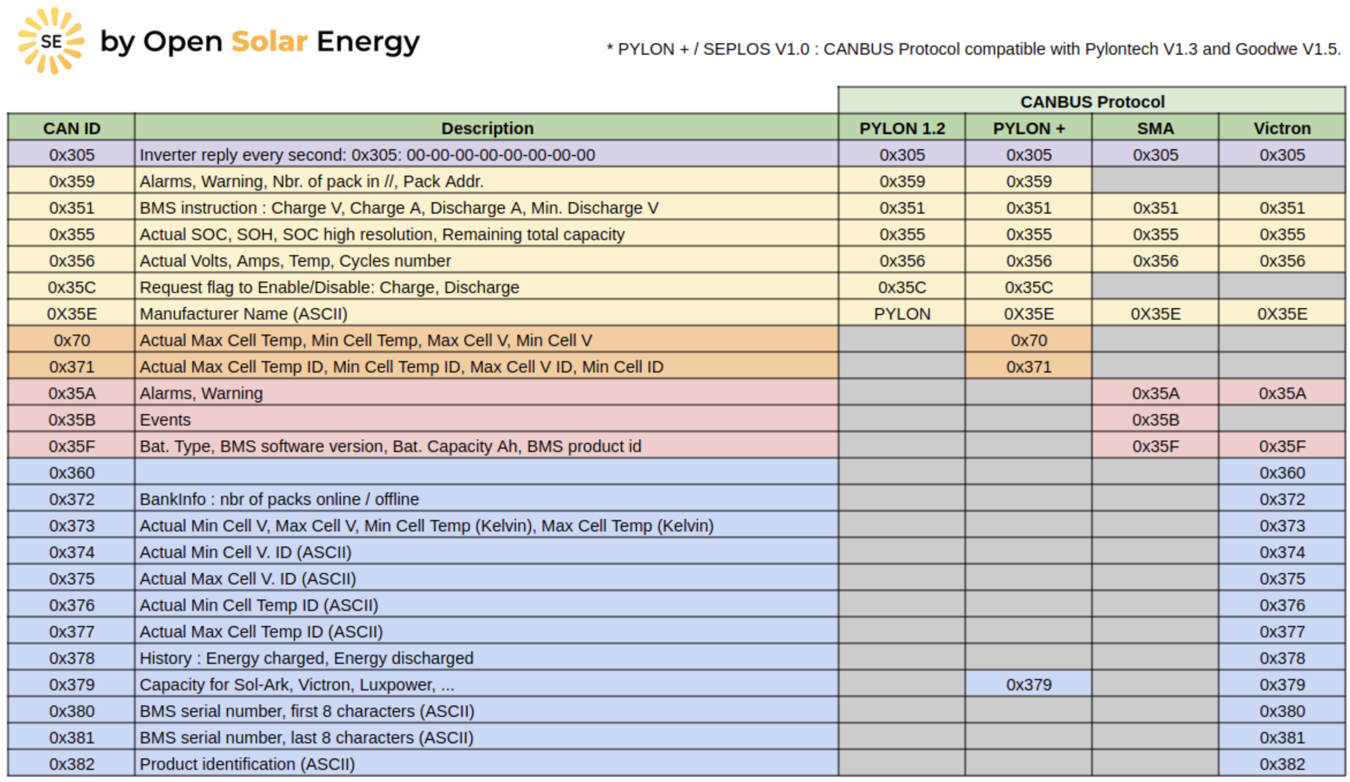The image size is (1350, 782).
Task: Select 'History : Energy charged, Energy discharged'
Action: 487,658
